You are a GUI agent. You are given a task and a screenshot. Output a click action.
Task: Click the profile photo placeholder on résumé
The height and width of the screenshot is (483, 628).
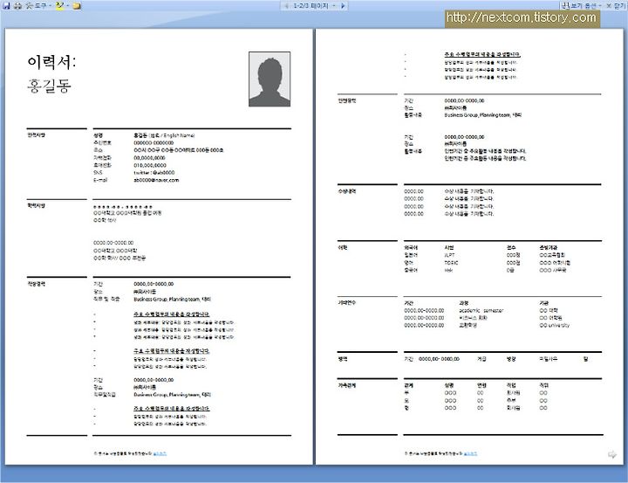[x=270, y=79]
